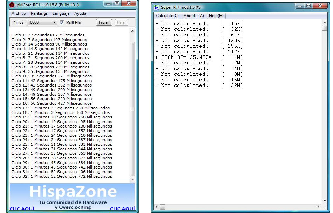The height and width of the screenshot is (213, 333).
Task: Open the About menu in Super PI
Action: coord(193,16)
